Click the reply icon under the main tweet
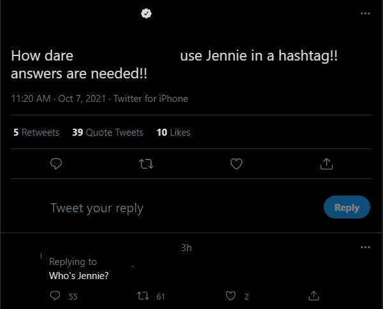Image resolution: width=383 pixels, height=309 pixels. pyautogui.click(x=56, y=164)
